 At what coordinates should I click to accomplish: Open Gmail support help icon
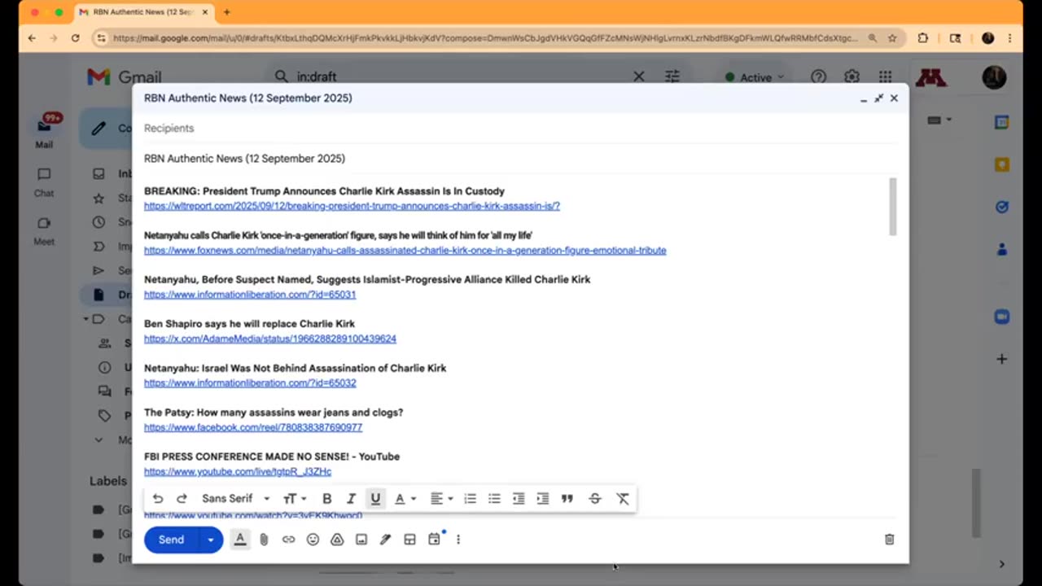[819, 77]
